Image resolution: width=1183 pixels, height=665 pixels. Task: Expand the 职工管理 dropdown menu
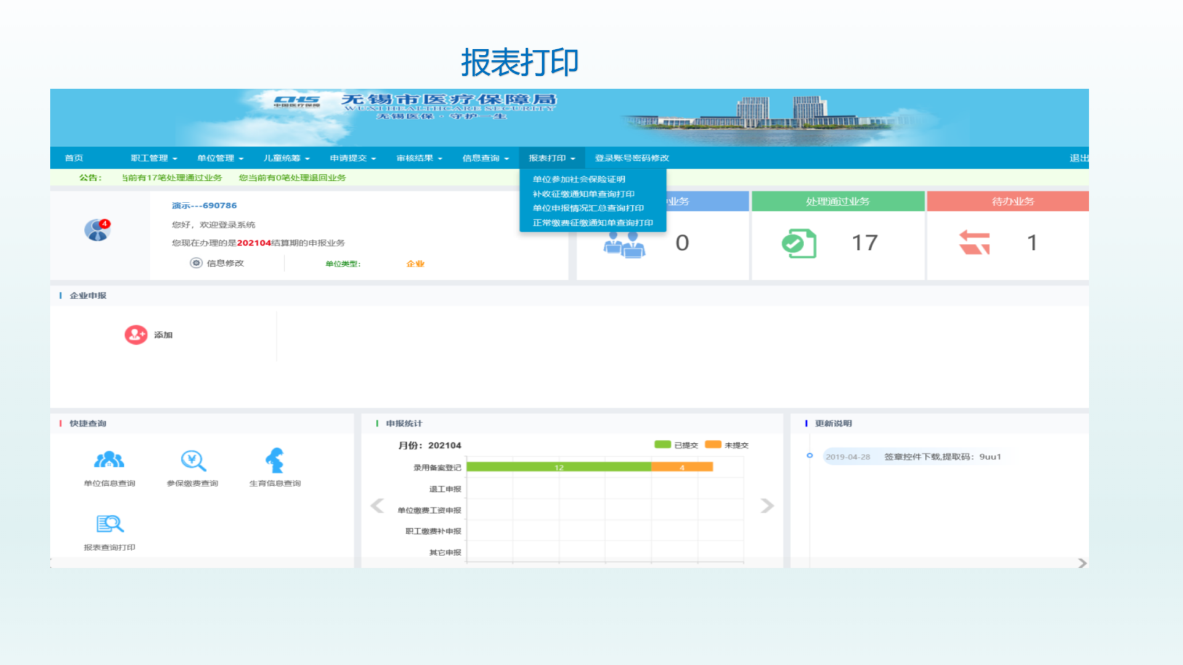pos(153,158)
